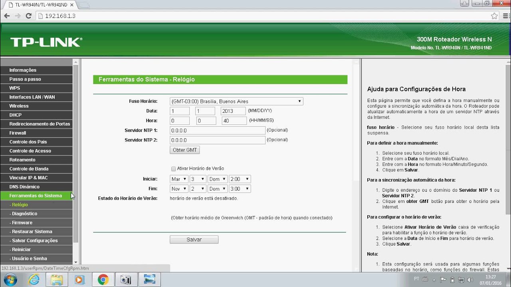Open the Firmware submenu

click(x=36, y=222)
